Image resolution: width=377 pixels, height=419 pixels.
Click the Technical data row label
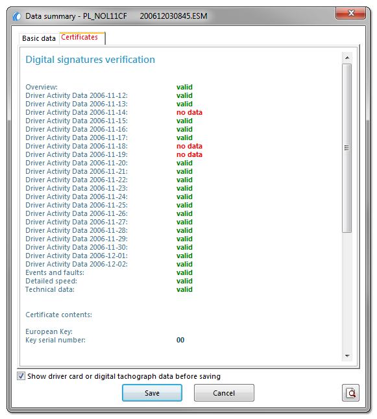[x=50, y=290]
